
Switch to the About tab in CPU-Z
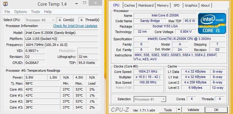[x=205, y=5]
